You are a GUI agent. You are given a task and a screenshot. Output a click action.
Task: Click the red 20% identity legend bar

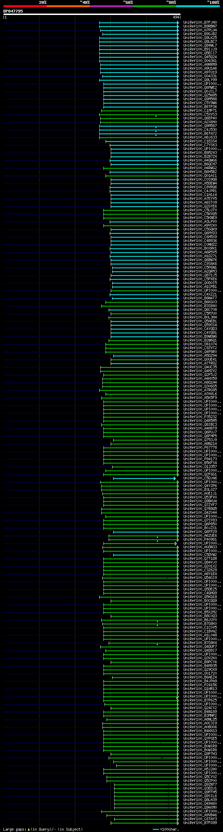pyautogui.click(x=25, y=6)
